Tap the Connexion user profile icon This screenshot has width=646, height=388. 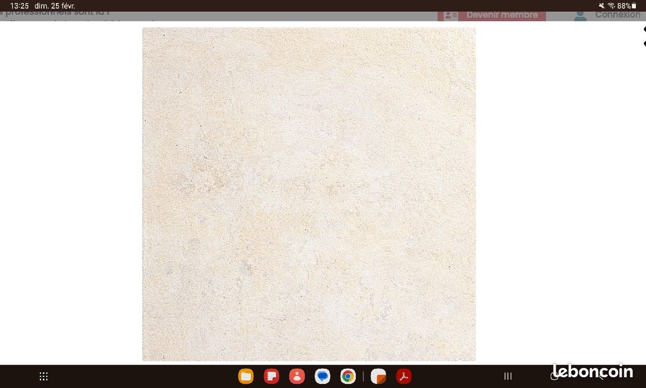pyautogui.click(x=580, y=16)
